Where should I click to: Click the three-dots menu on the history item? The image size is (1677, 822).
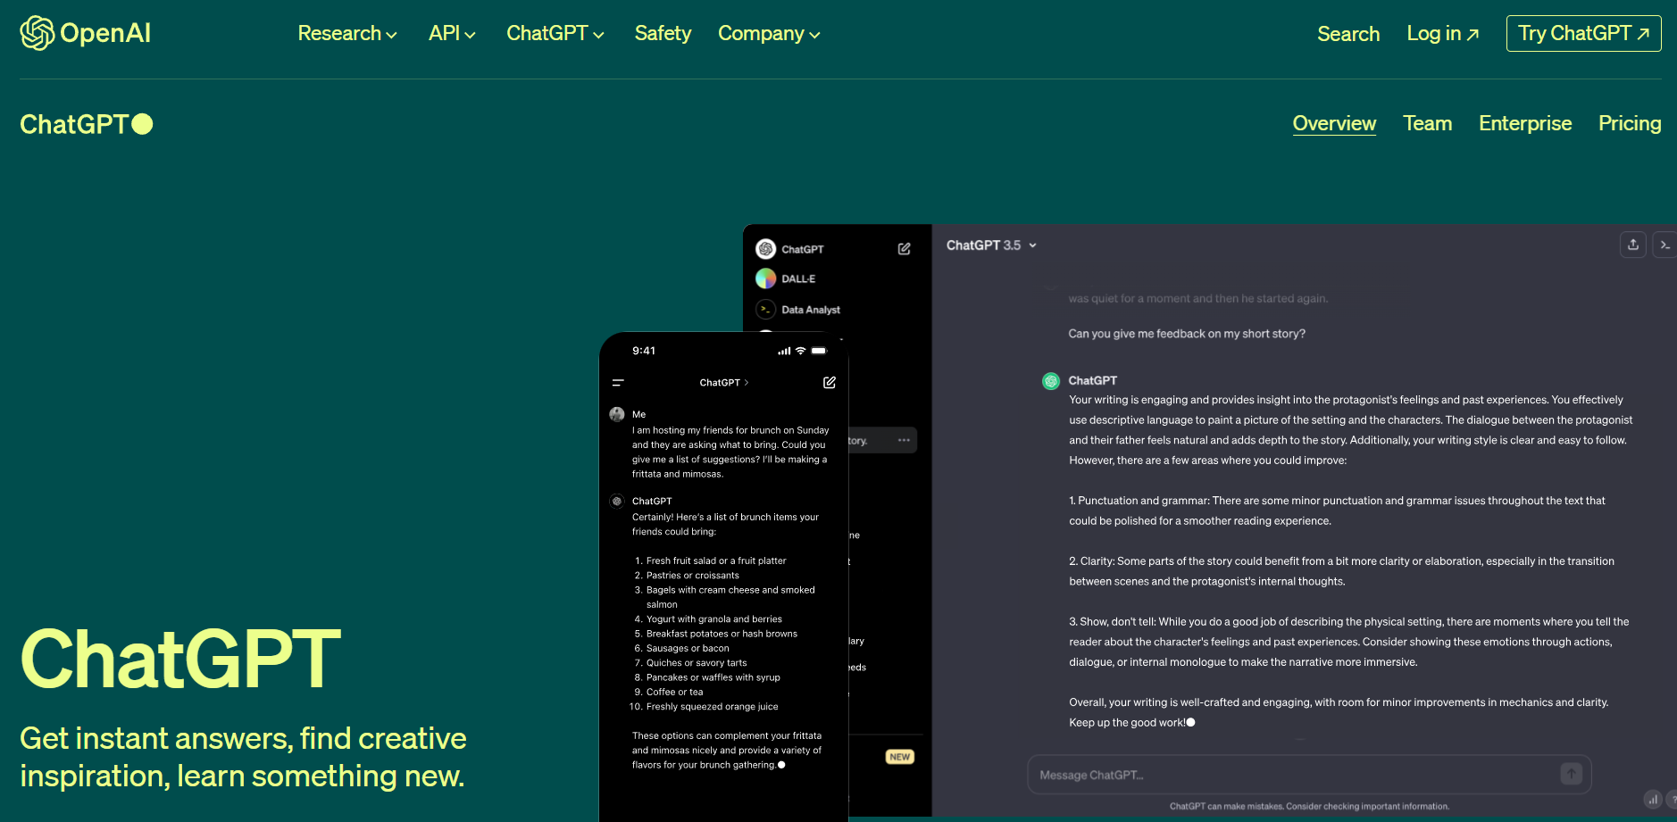(x=904, y=440)
